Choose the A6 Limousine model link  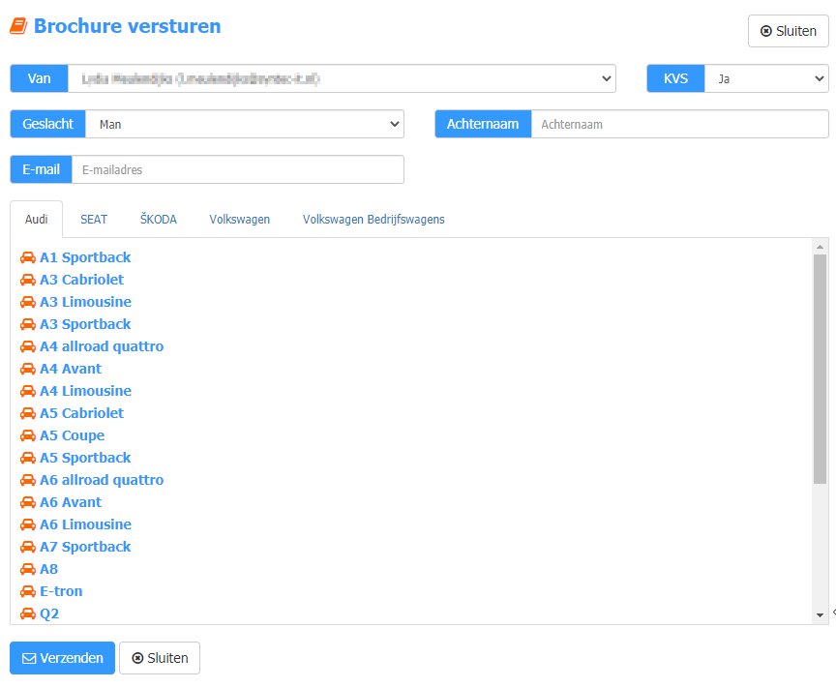[x=86, y=524]
